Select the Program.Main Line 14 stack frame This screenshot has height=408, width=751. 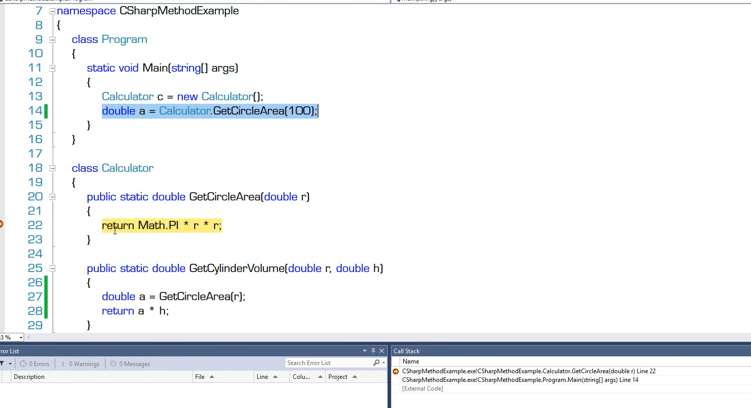click(520, 380)
